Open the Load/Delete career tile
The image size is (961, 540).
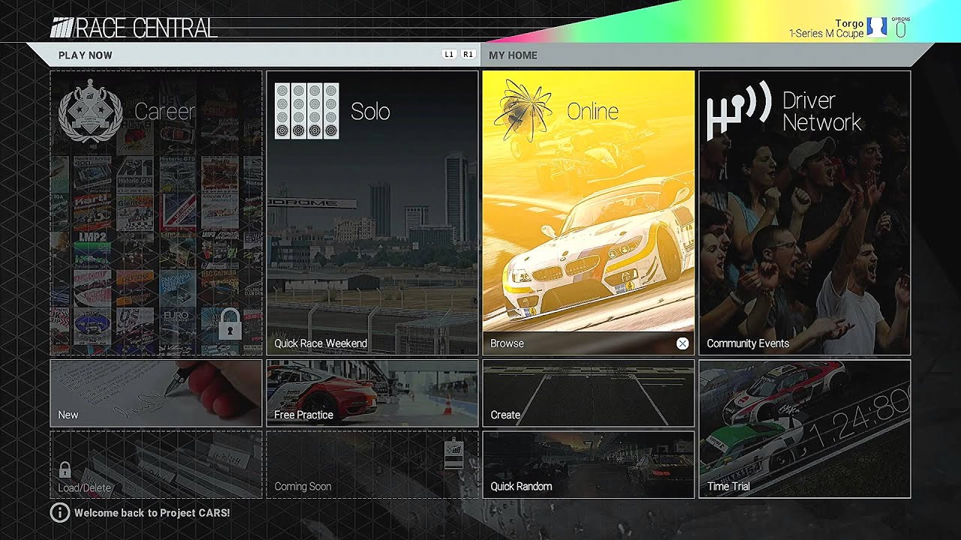click(x=156, y=464)
